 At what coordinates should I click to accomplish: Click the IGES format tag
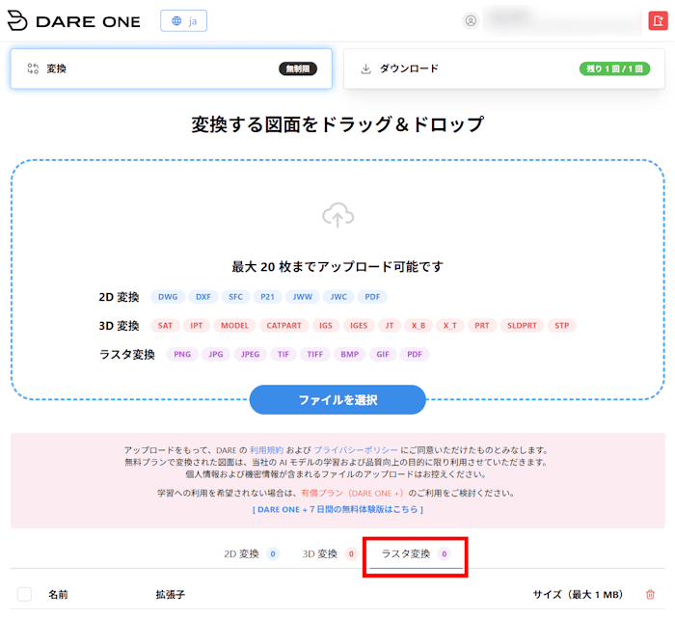pyautogui.click(x=359, y=326)
